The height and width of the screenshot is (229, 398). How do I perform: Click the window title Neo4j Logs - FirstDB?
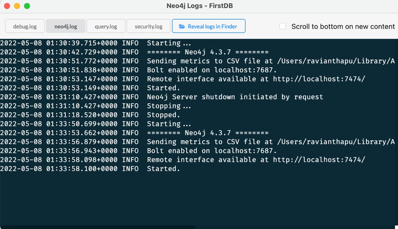[x=200, y=6]
